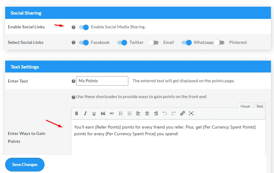Create a numbered list

click(x=130, y=114)
